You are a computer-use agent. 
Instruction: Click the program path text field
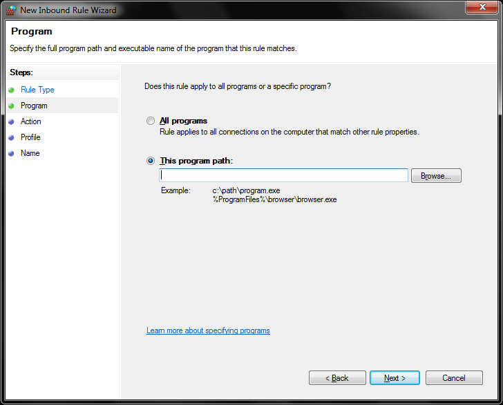click(283, 175)
